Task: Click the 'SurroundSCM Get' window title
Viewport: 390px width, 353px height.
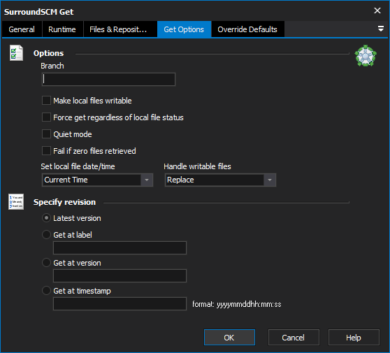Action: 39,12
